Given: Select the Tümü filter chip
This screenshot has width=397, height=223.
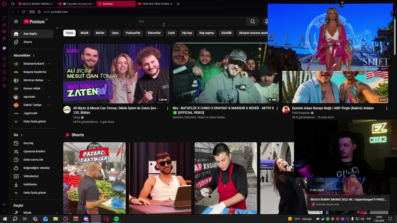Looking at the screenshot, I should (x=69, y=33).
